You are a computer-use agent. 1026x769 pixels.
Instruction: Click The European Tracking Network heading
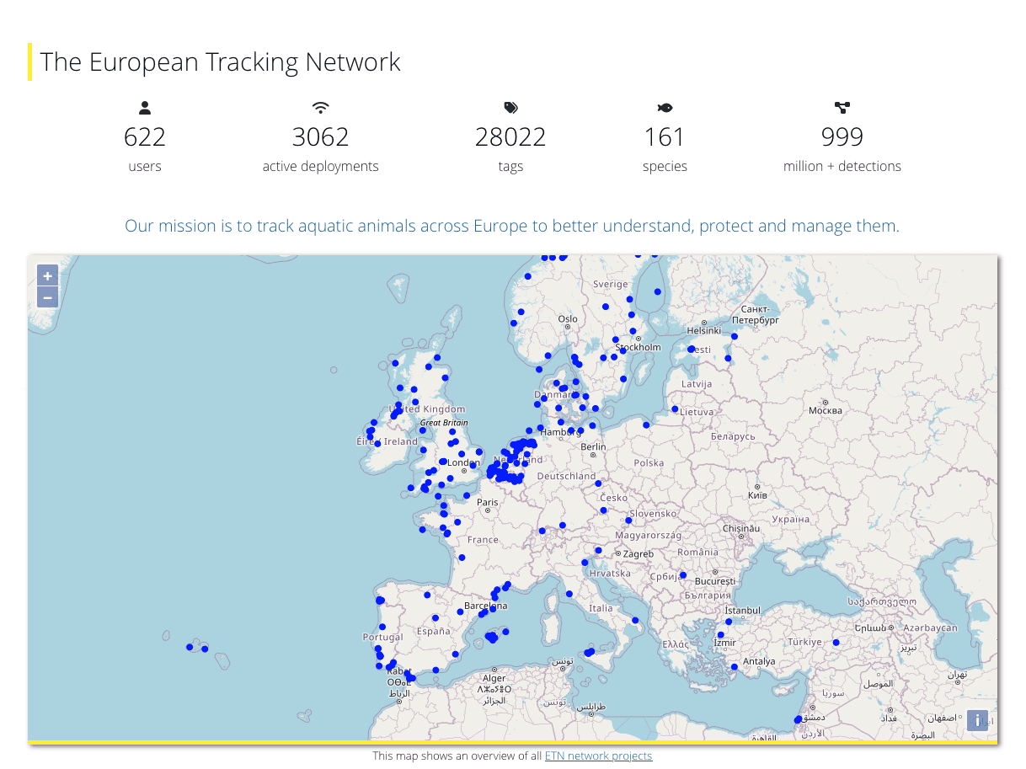point(220,62)
